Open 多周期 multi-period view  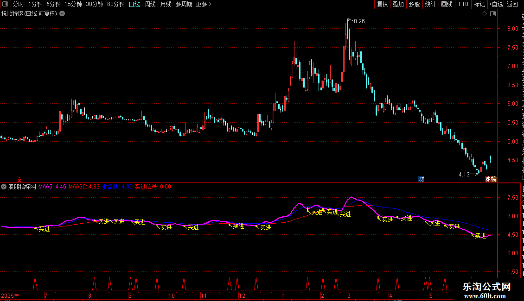[184, 4]
